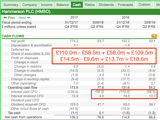This screenshot has width=160, height=120.
Task: Click the 30/6/19 period ending date
Action: tap(150, 22)
